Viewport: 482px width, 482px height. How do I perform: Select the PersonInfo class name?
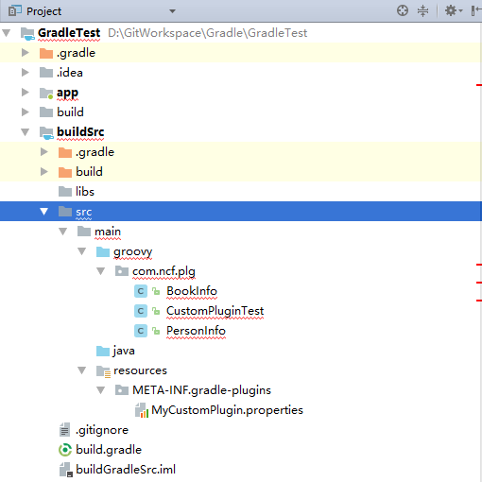pos(196,331)
